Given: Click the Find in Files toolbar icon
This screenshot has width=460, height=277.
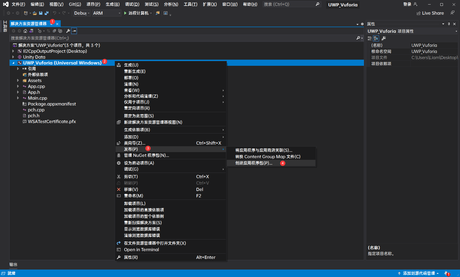Looking at the screenshot, I should [158, 13].
